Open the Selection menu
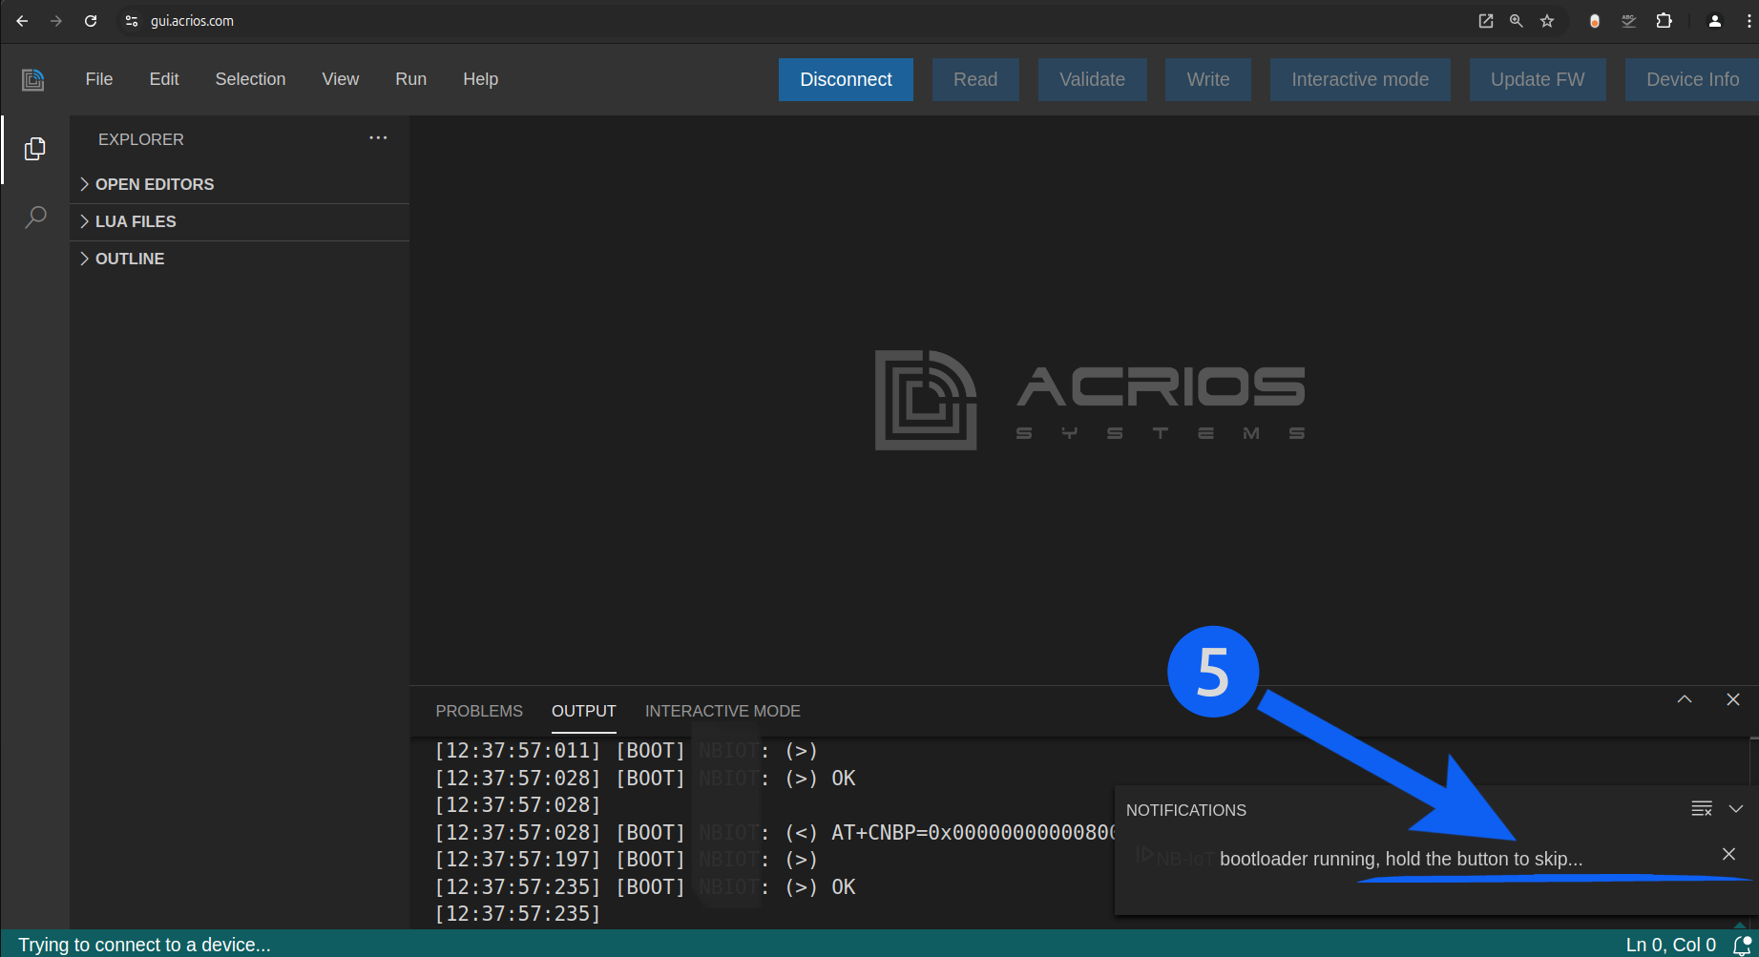Screen dimensions: 1759x957 click(x=250, y=79)
